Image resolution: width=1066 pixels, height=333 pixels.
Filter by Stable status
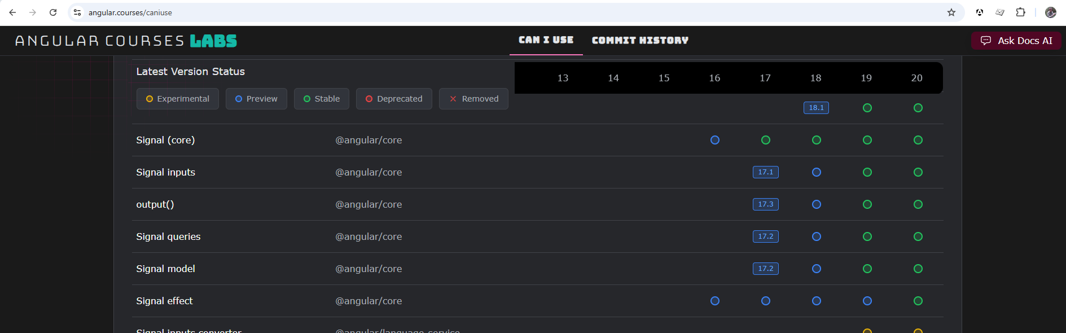tap(322, 99)
